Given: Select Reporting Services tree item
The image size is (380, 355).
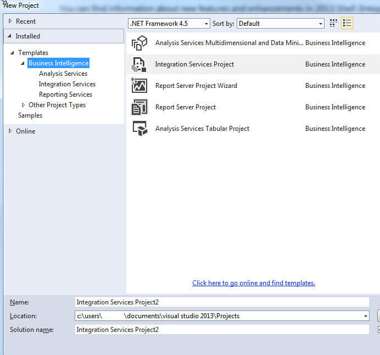Looking at the screenshot, I should pyautogui.click(x=65, y=95).
